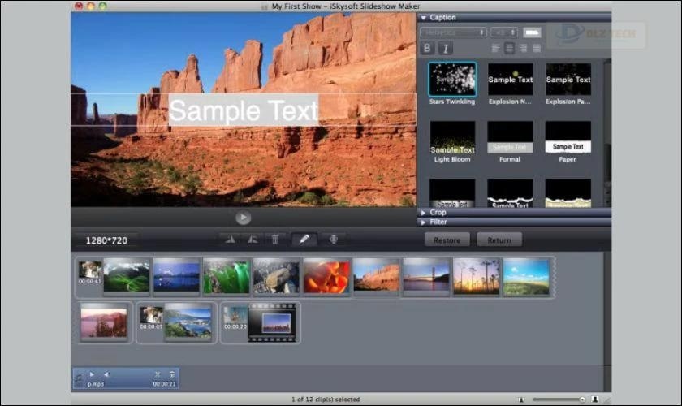Select the green mountain valley clip
682x406 pixels.
[x=127, y=276]
